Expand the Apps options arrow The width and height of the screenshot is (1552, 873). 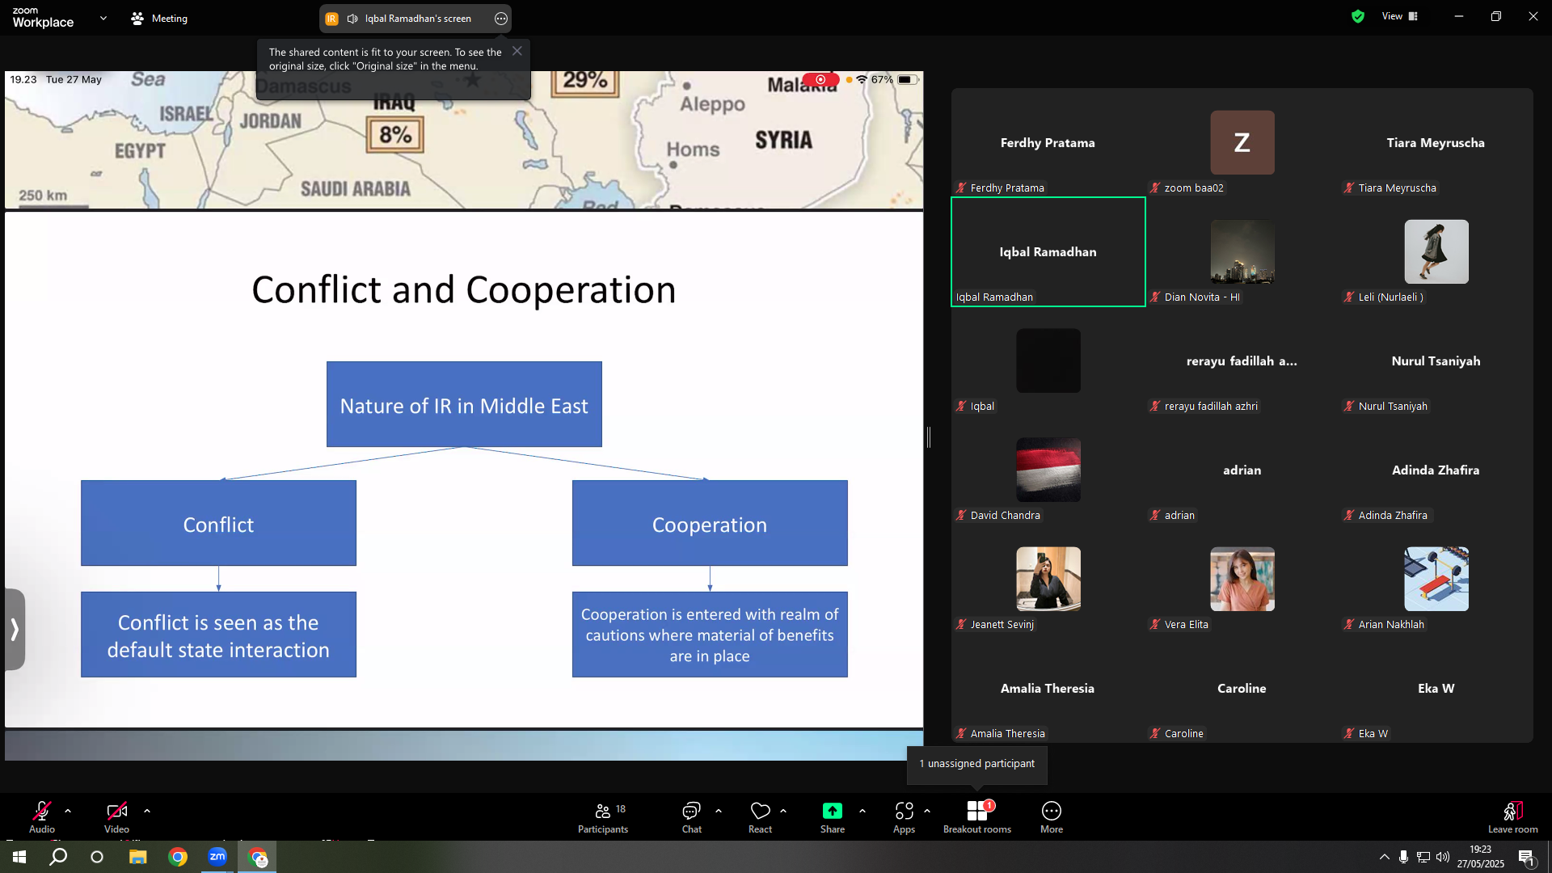tap(927, 810)
